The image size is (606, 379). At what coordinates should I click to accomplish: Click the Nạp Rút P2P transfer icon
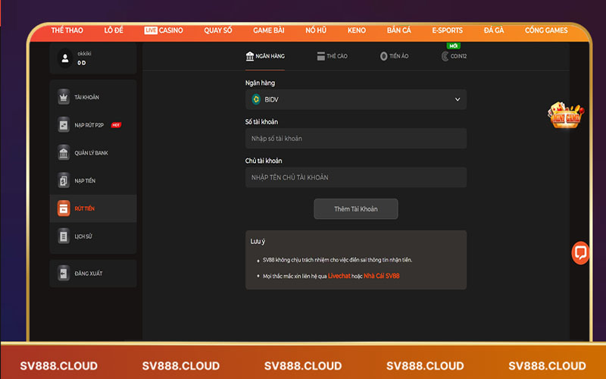click(64, 125)
